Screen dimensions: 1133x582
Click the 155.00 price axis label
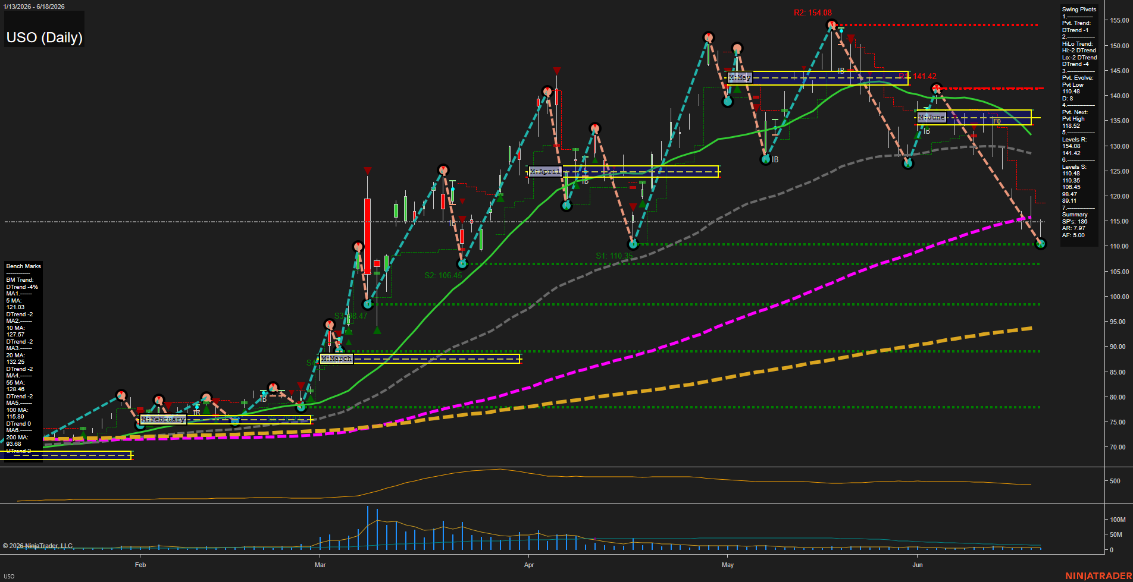point(1119,20)
